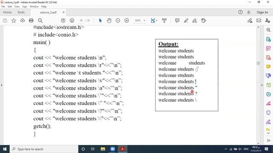273x153 pixels.
Task: Print the Lecture_3.pdf document
Action: pos(31,21)
